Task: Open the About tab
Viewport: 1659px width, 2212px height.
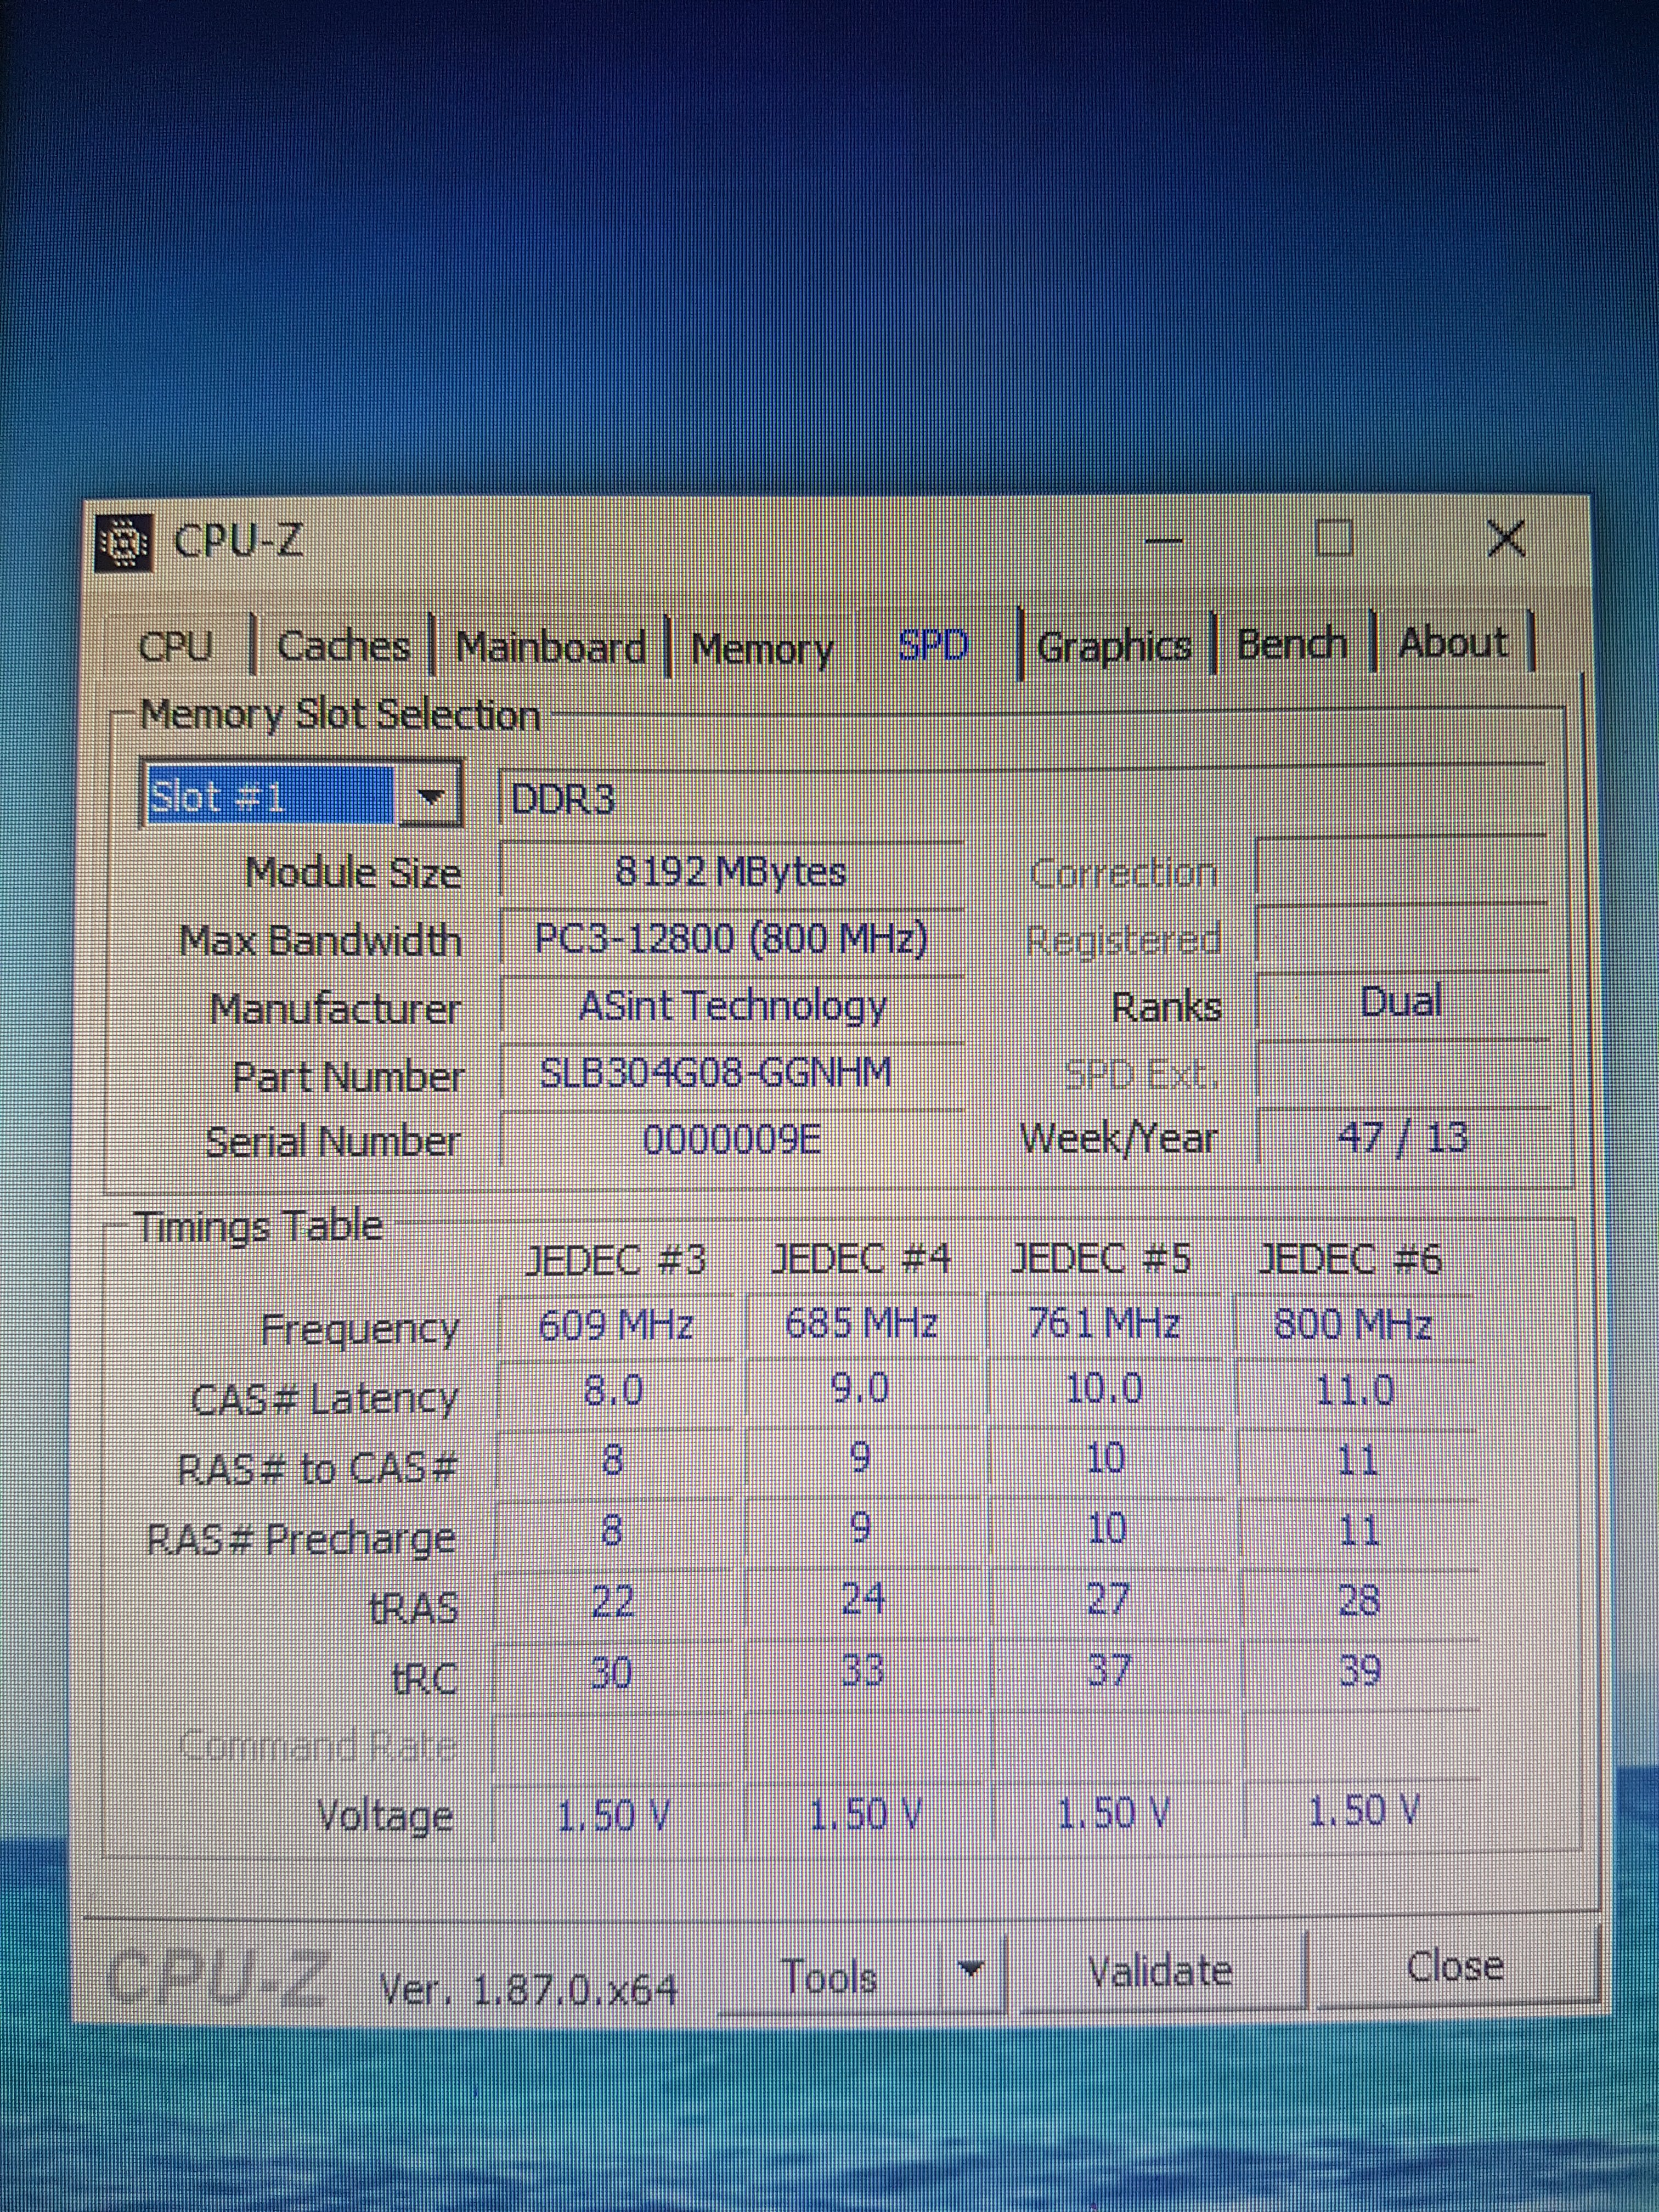Action: (1452, 643)
